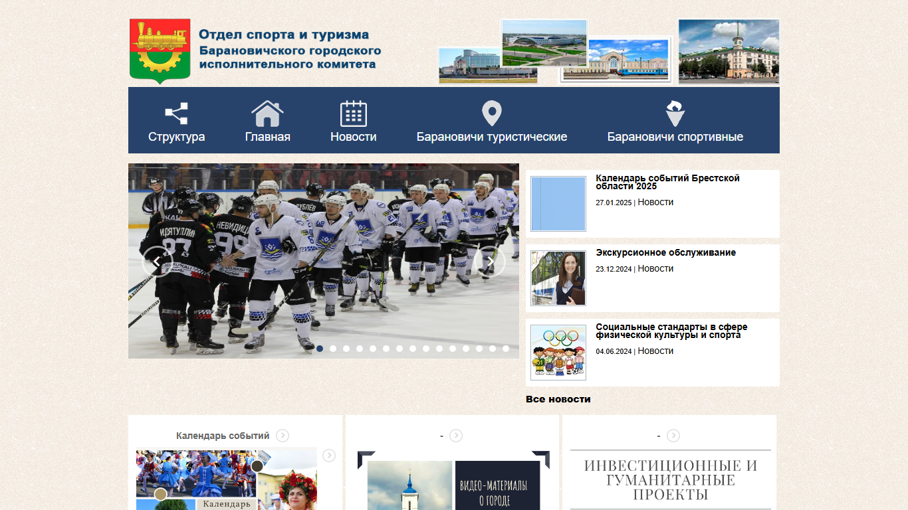The image size is (908, 510).
Task: Select the second carousel dot
Action: [x=333, y=349]
